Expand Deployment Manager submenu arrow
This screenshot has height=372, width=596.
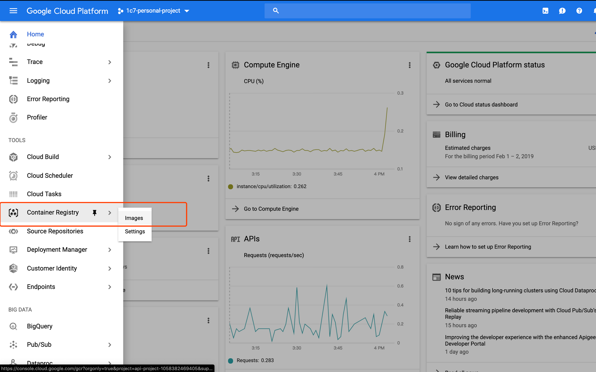pyautogui.click(x=110, y=250)
